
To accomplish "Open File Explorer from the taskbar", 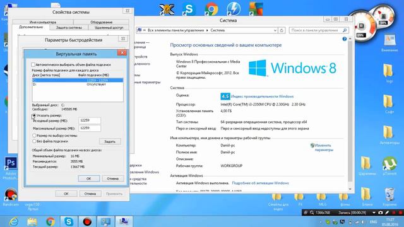I will (x=32, y=221).
